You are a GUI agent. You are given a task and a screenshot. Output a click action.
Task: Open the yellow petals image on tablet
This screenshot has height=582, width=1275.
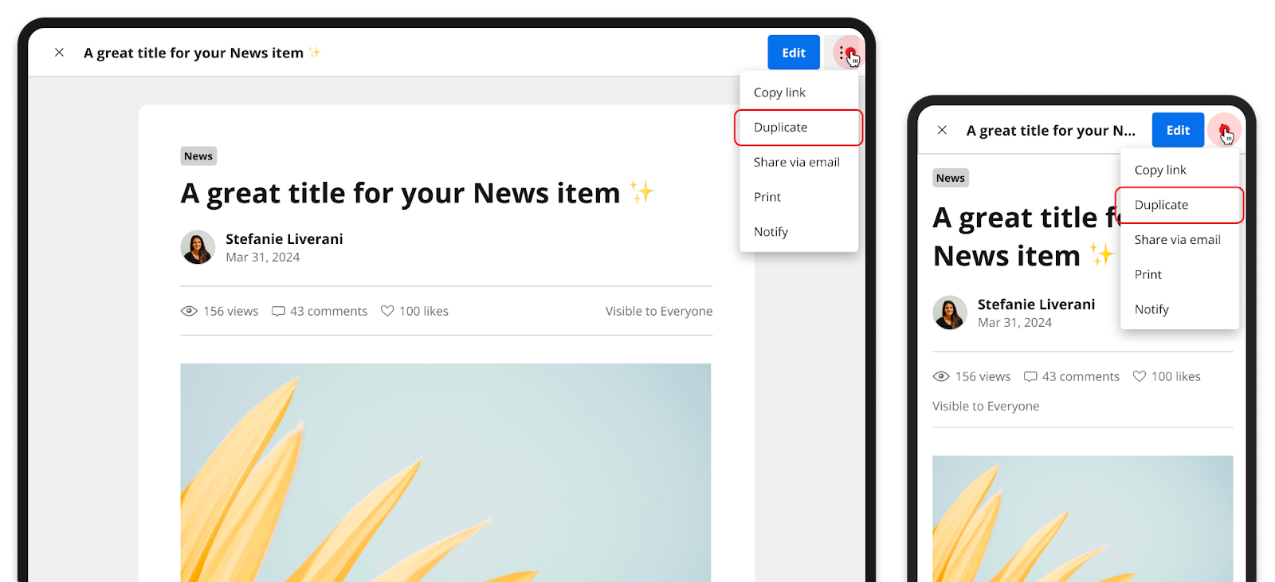tap(445, 473)
